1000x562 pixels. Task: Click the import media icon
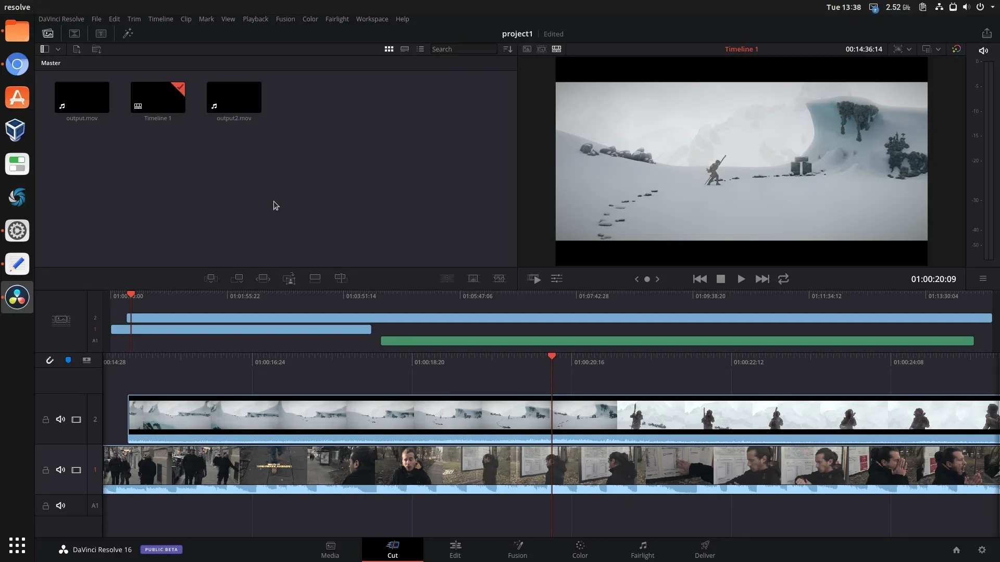pos(77,49)
